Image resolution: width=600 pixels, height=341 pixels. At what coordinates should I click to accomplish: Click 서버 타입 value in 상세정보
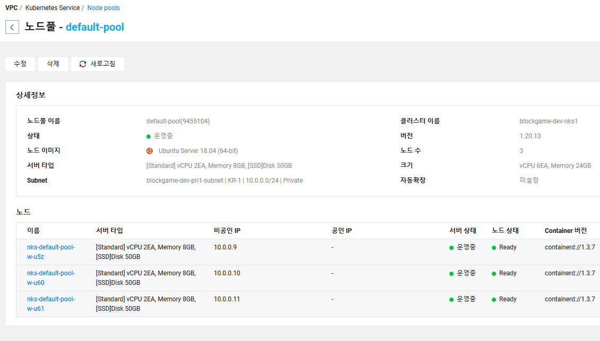click(219, 166)
